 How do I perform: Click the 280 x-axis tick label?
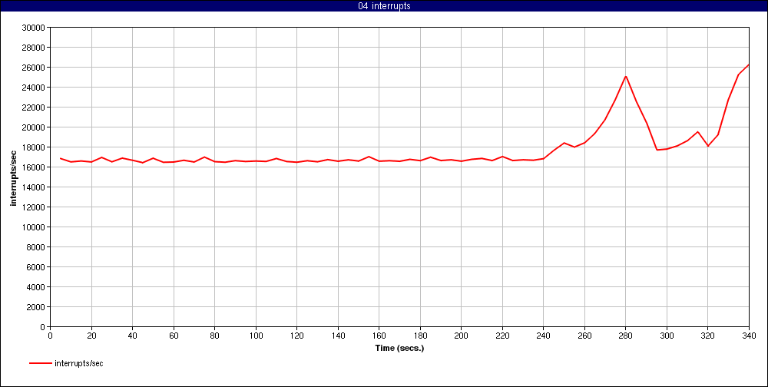click(626, 336)
